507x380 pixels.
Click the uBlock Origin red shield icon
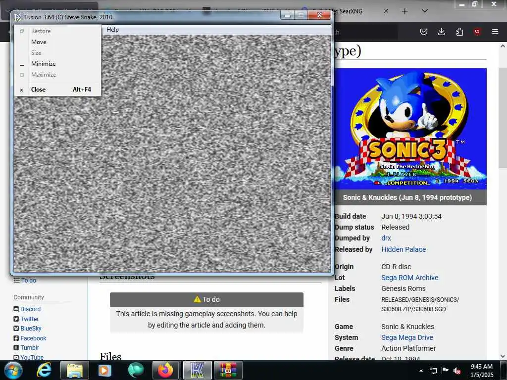click(477, 32)
